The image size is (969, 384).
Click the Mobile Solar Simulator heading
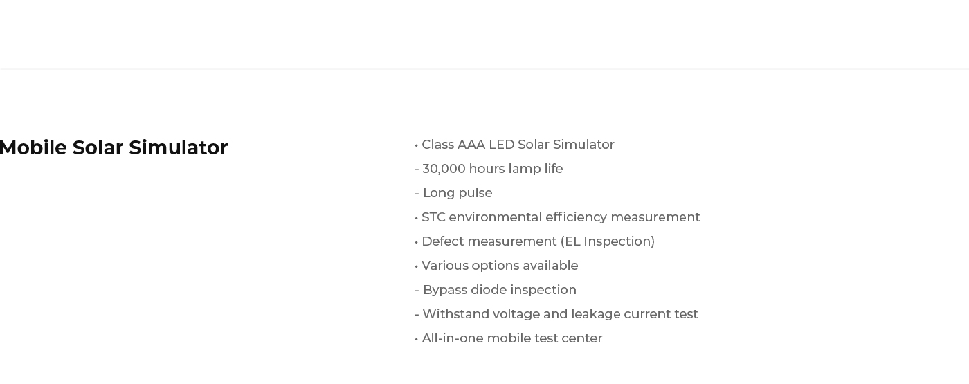point(114,148)
